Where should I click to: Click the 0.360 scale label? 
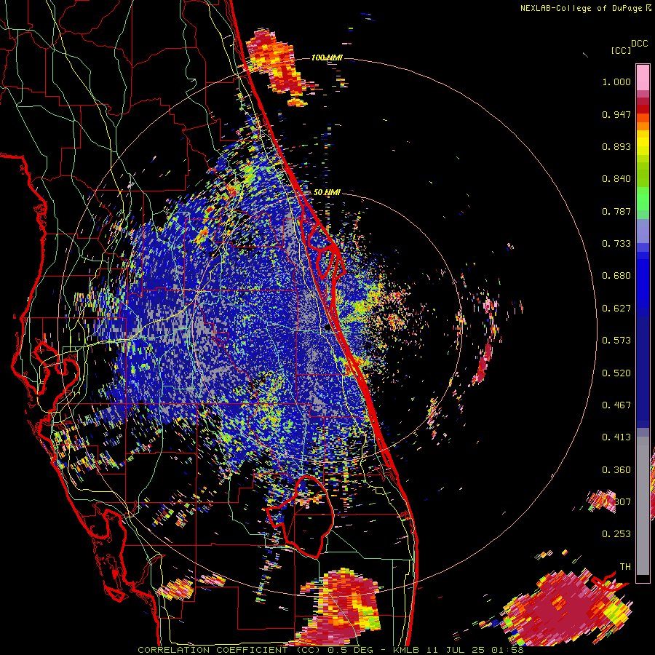coord(616,470)
